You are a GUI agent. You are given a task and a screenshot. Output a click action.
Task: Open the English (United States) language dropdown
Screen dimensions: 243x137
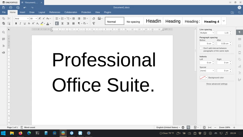[168, 127]
